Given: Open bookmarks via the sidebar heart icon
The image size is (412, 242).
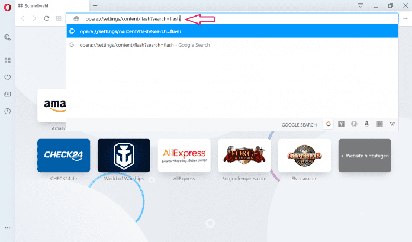Looking at the screenshot, I should coord(8,77).
